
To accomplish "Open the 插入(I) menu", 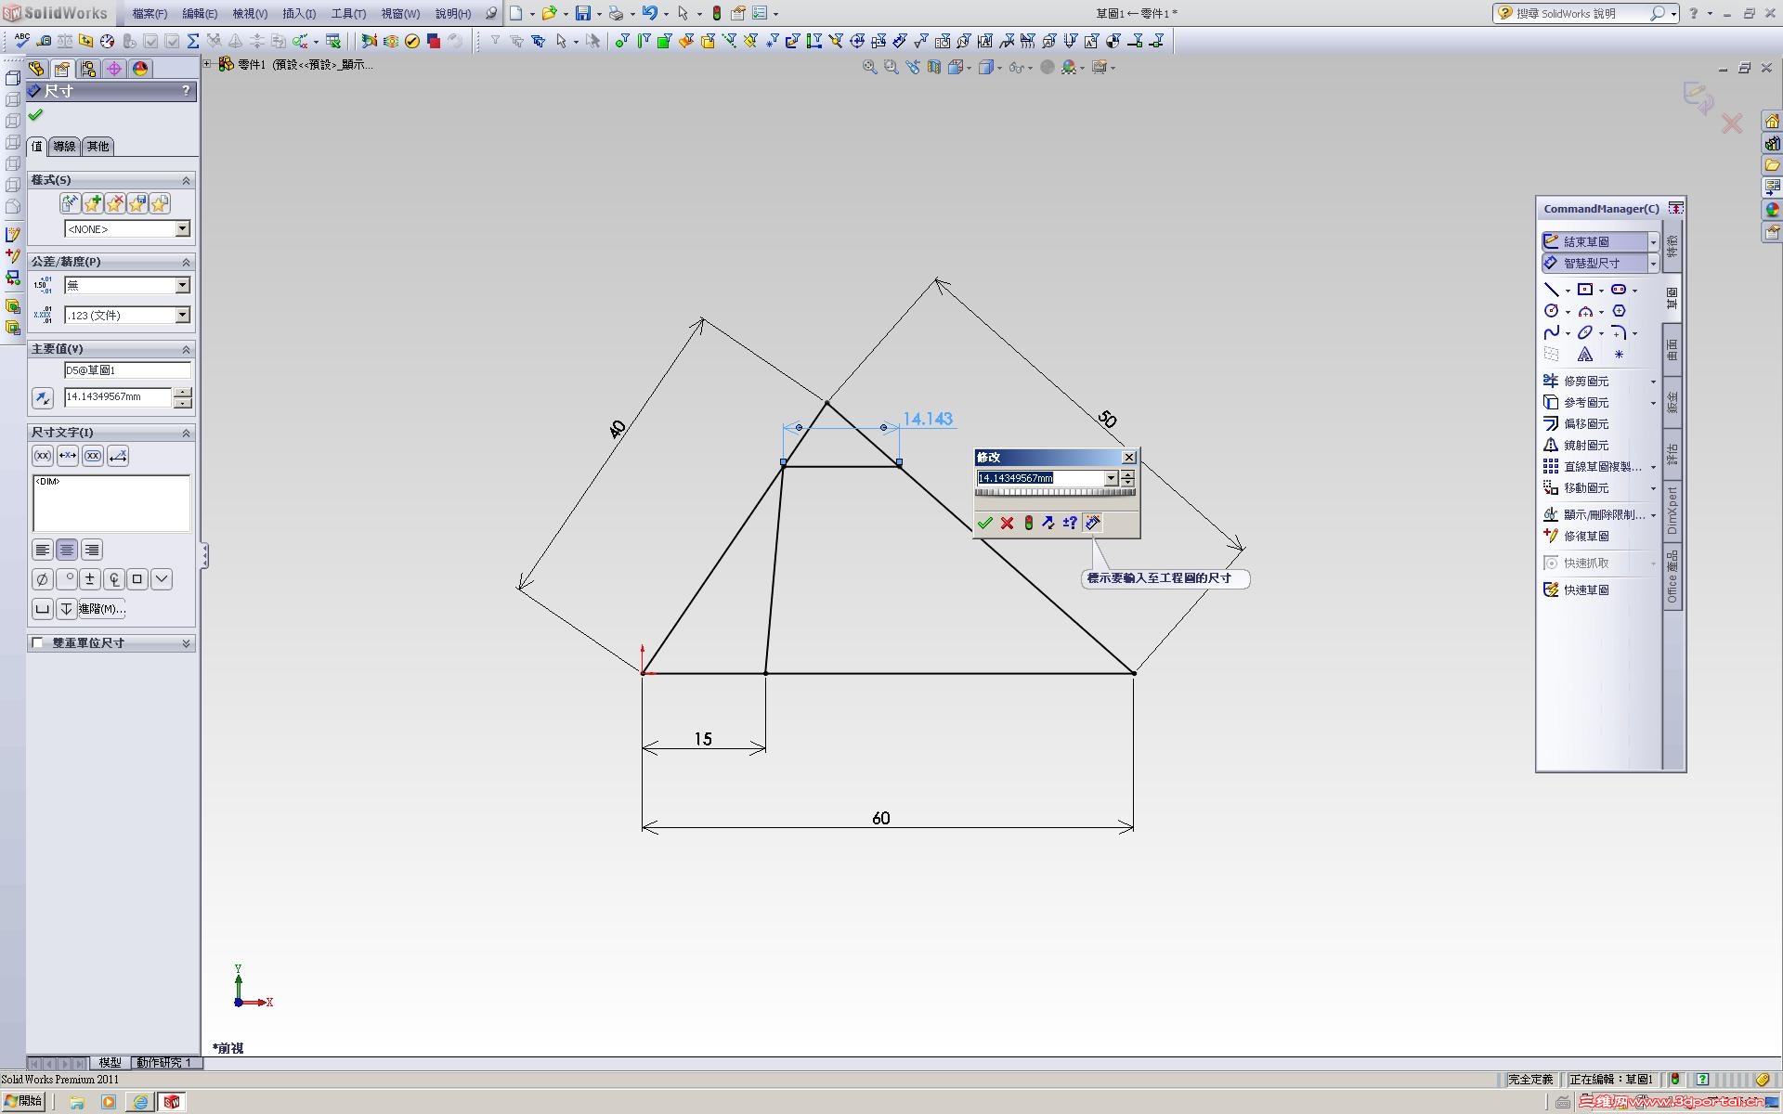I will coord(298,14).
